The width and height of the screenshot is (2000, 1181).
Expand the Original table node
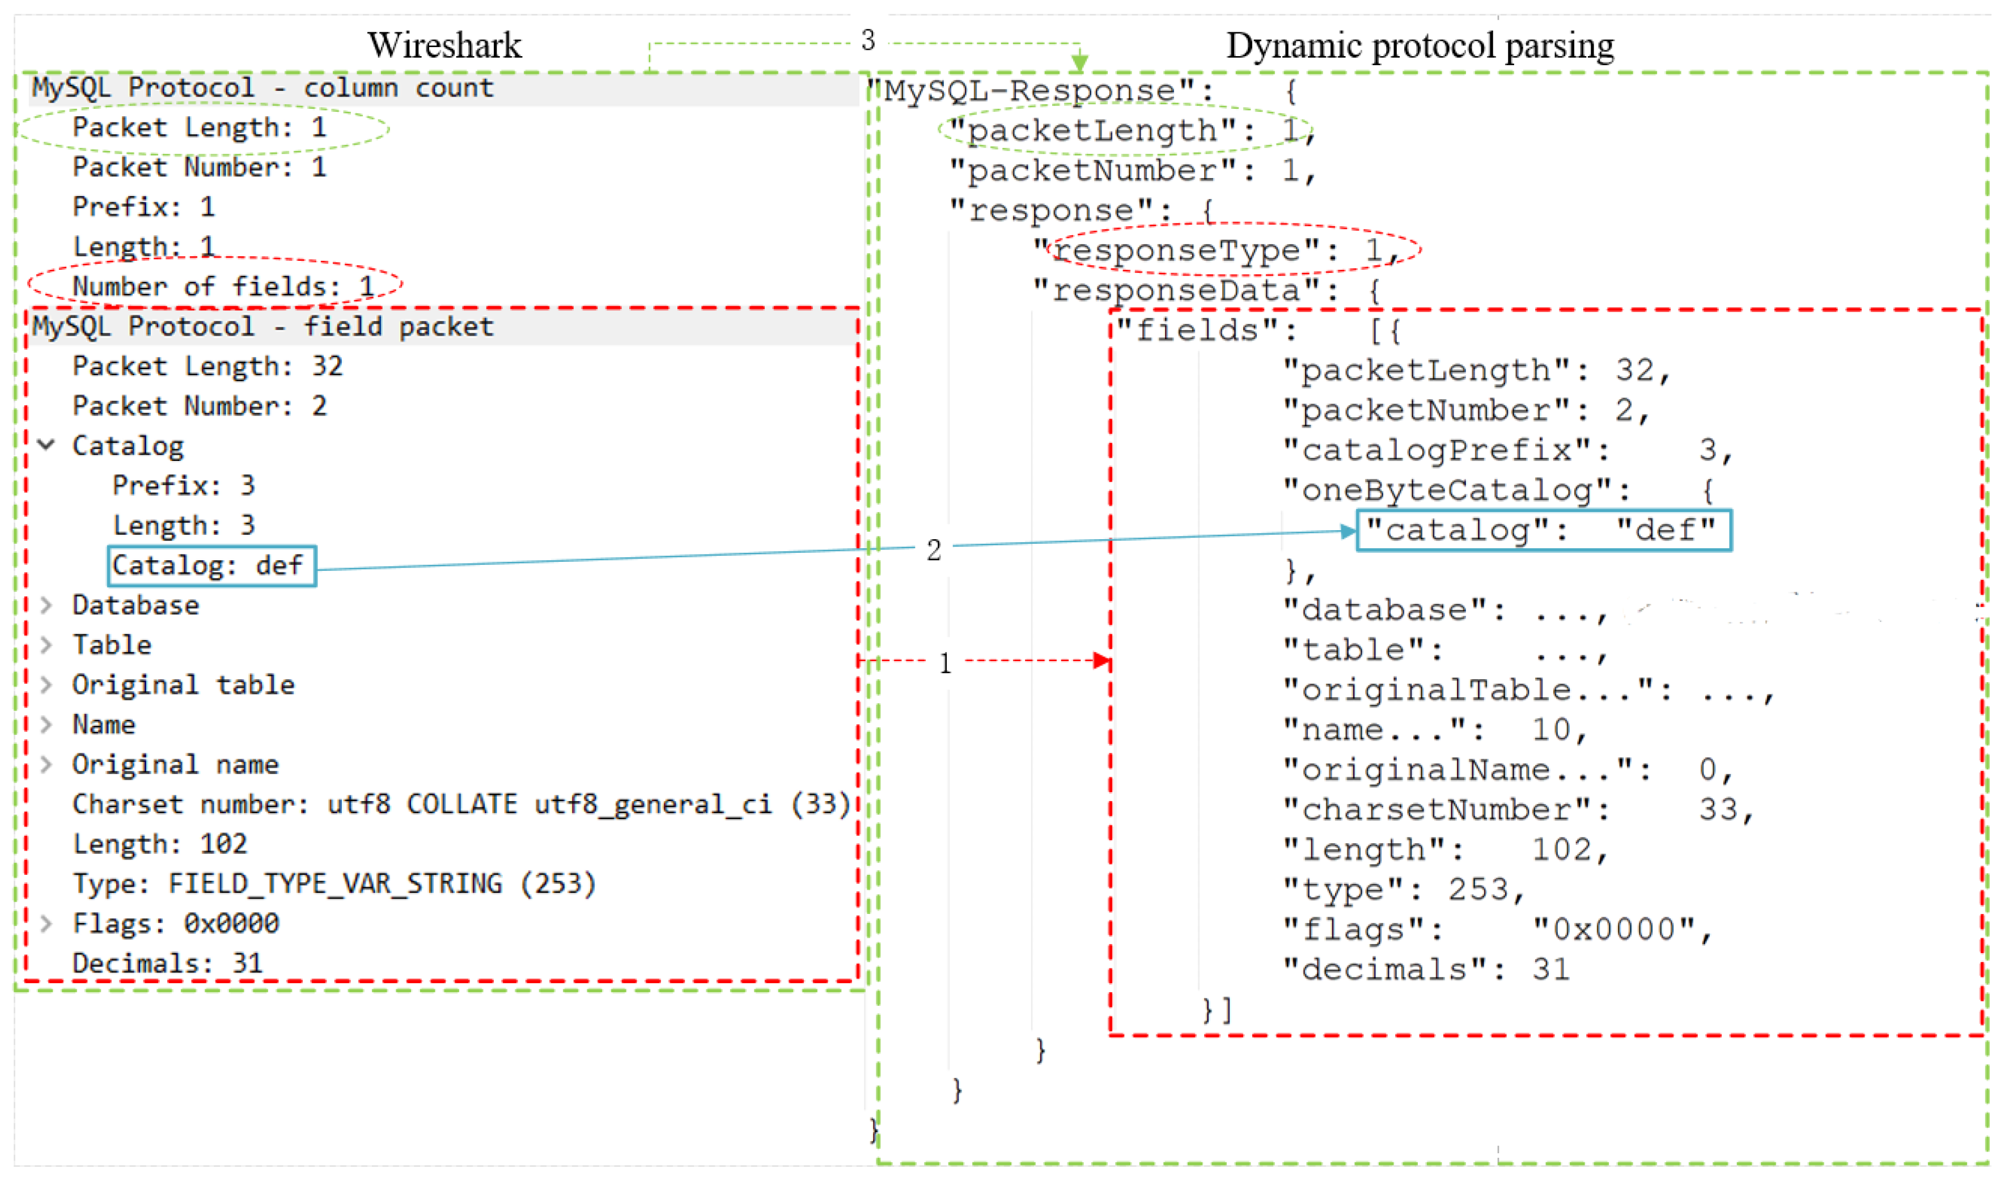tap(47, 685)
